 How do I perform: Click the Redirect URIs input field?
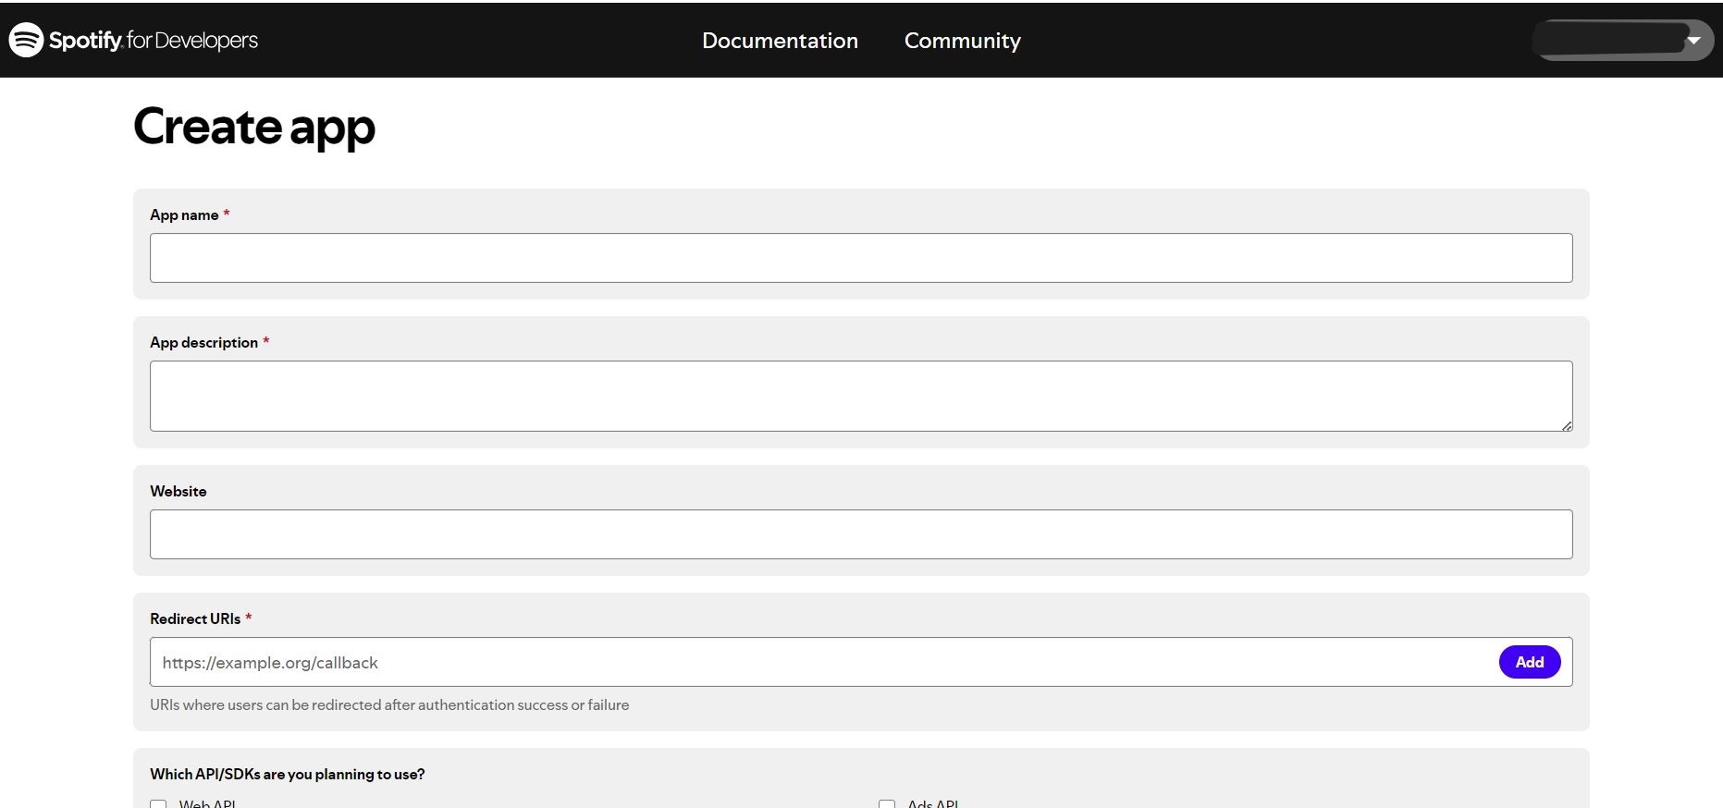tap(823, 662)
